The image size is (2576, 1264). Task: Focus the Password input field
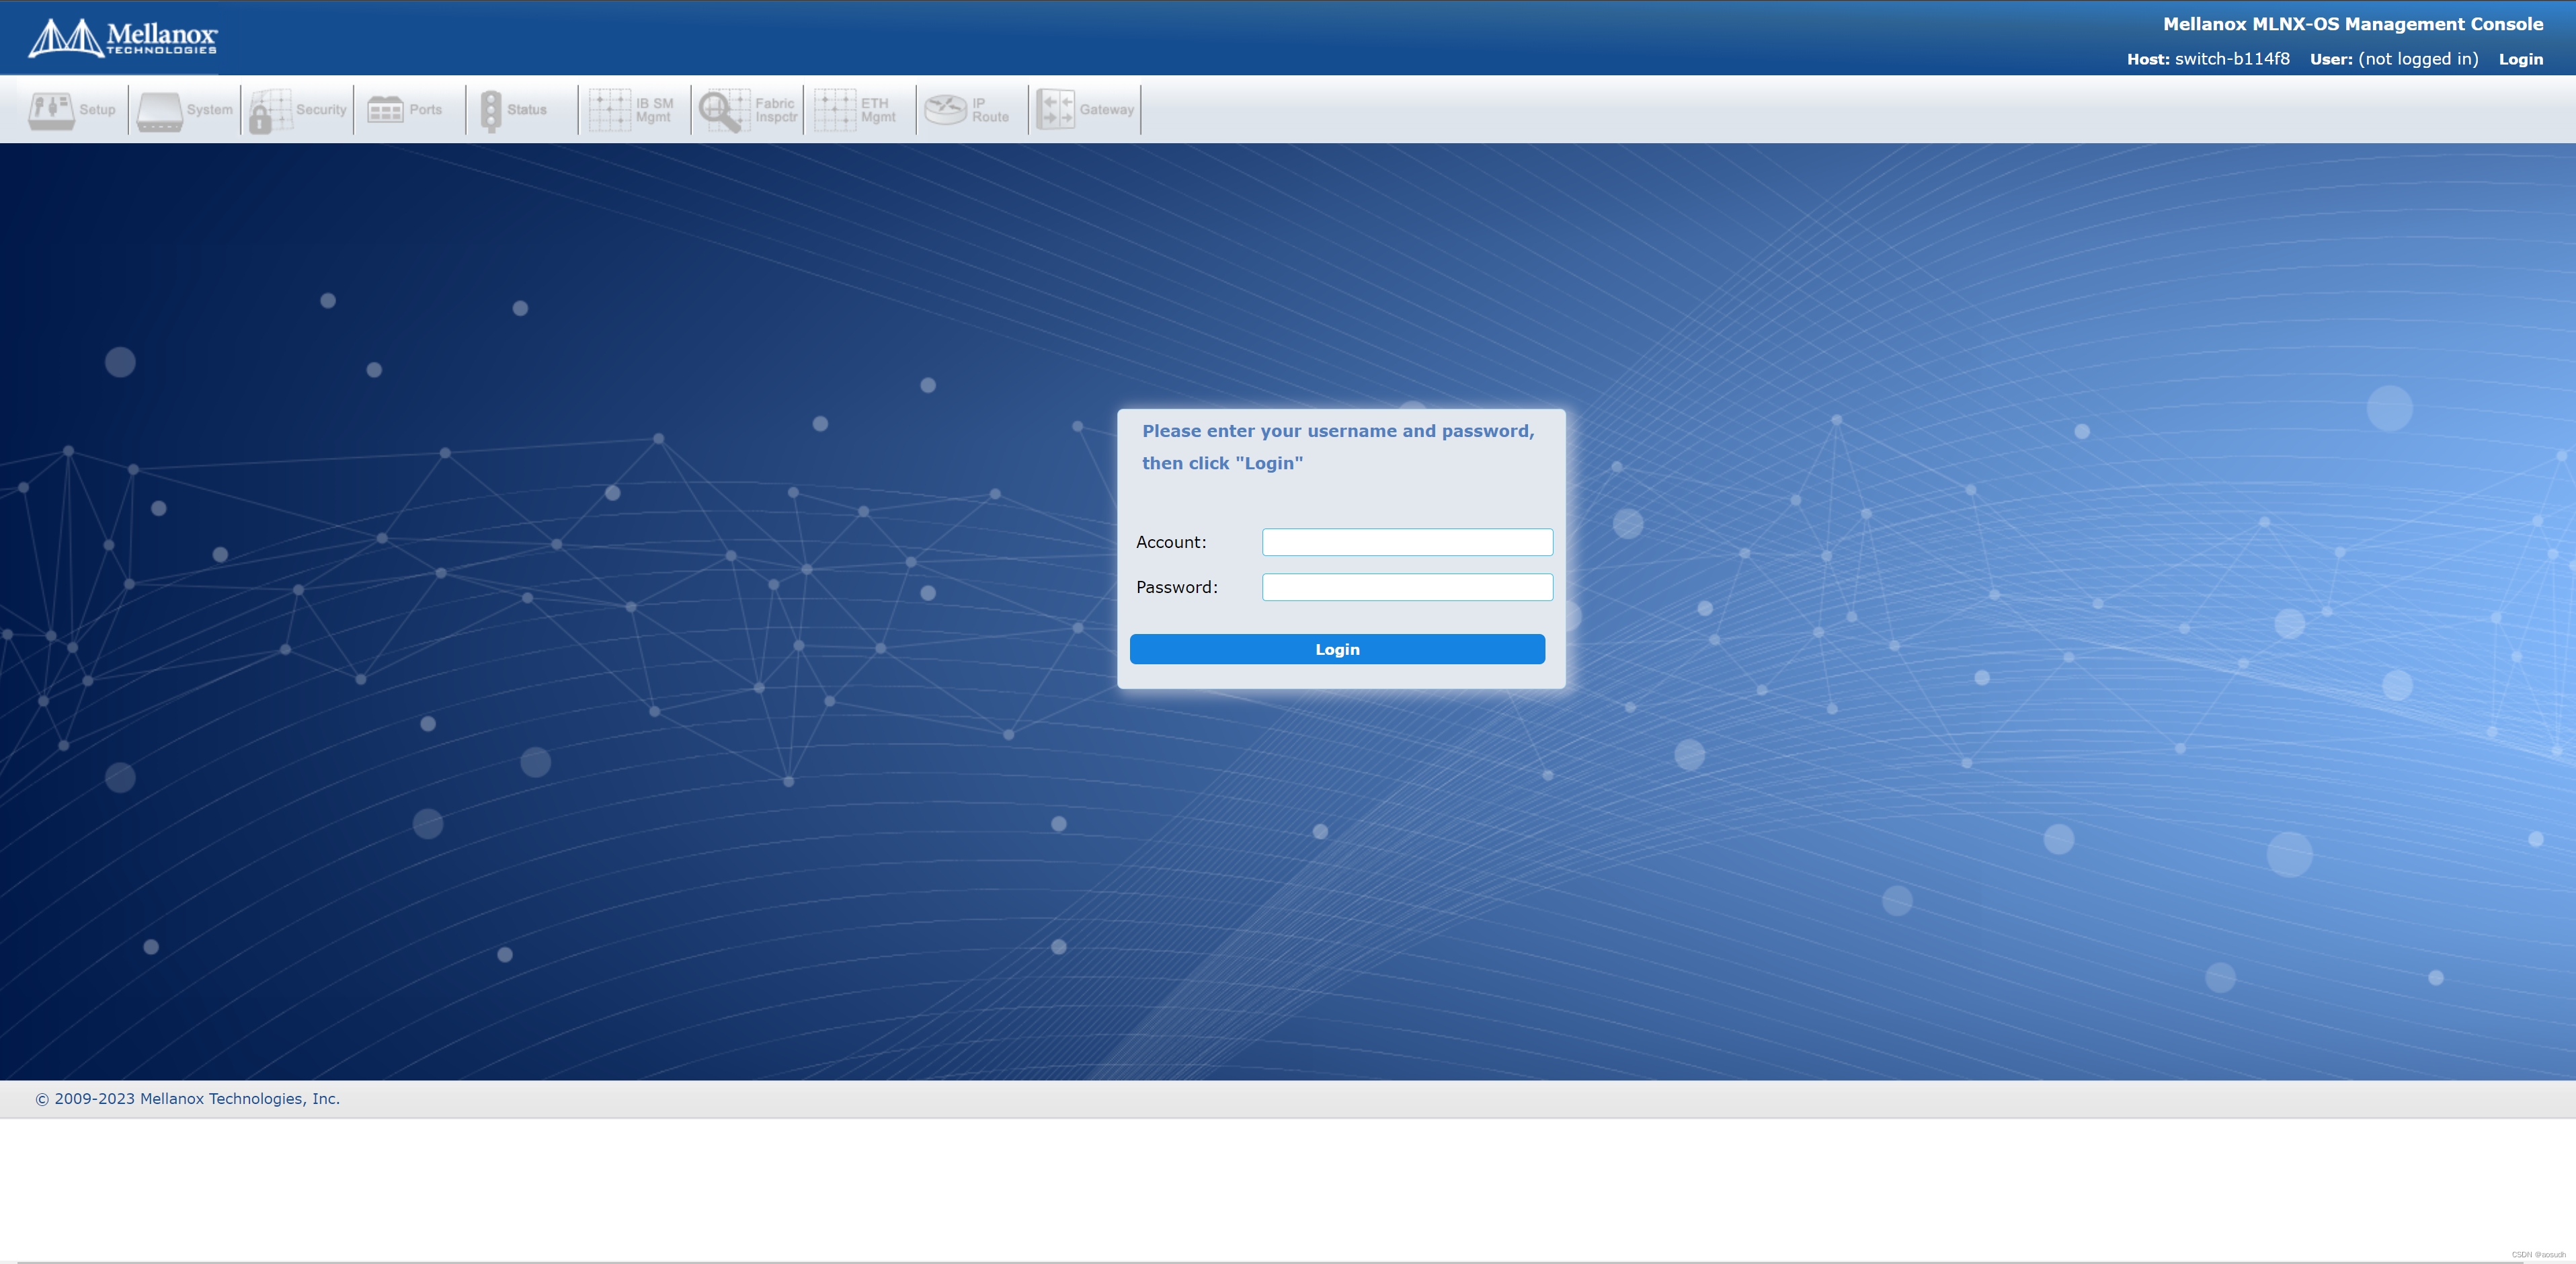coord(1407,587)
